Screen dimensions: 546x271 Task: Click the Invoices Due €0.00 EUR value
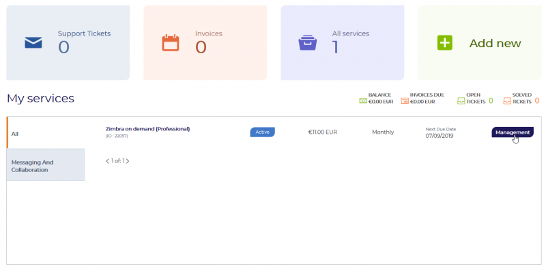[422, 102]
